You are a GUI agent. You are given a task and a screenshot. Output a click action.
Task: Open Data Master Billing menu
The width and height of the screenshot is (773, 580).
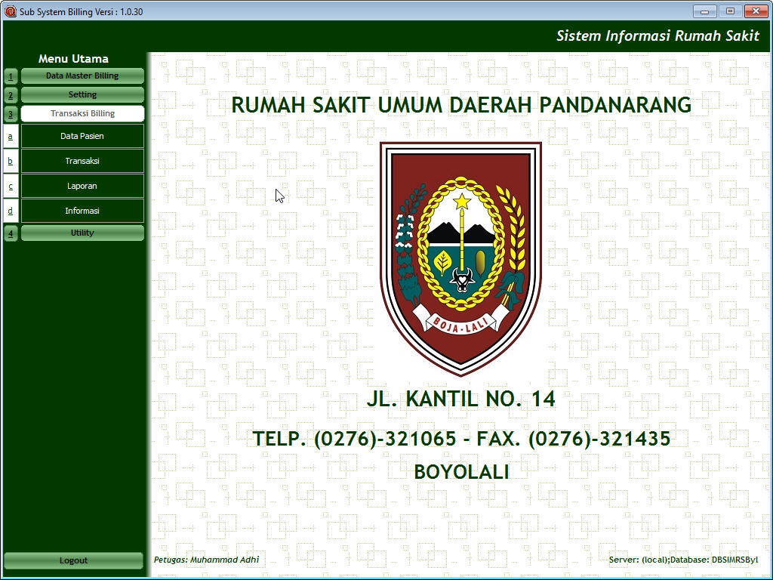click(82, 76)
